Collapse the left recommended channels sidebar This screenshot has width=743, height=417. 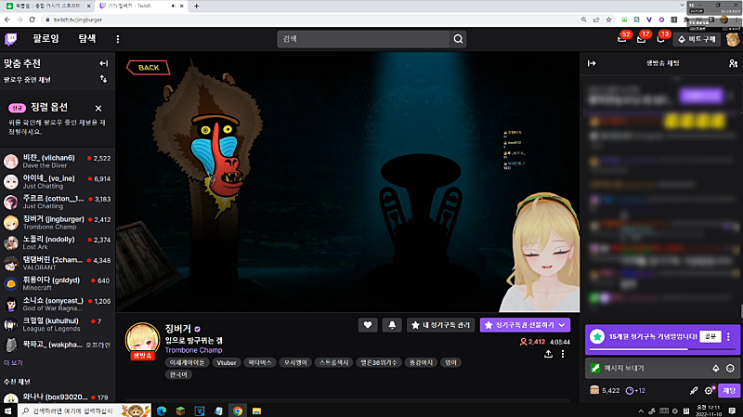(104, 63)
